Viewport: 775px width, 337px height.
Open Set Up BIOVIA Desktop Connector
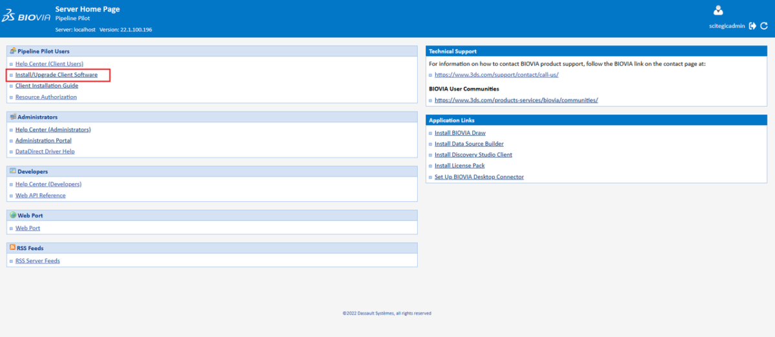pos(479,177)
